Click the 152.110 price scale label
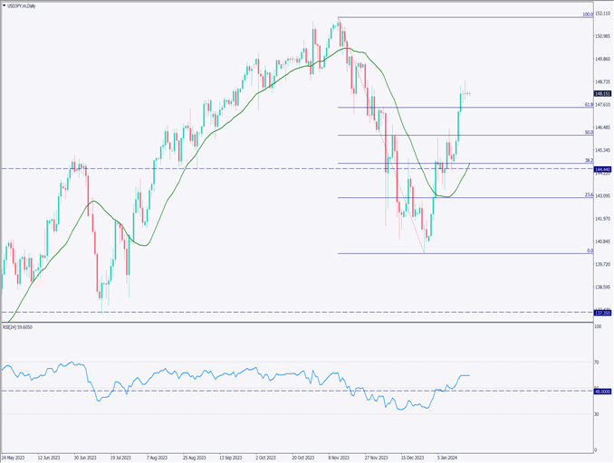Viewport: 614px width, 463px height. coord(603,14)
